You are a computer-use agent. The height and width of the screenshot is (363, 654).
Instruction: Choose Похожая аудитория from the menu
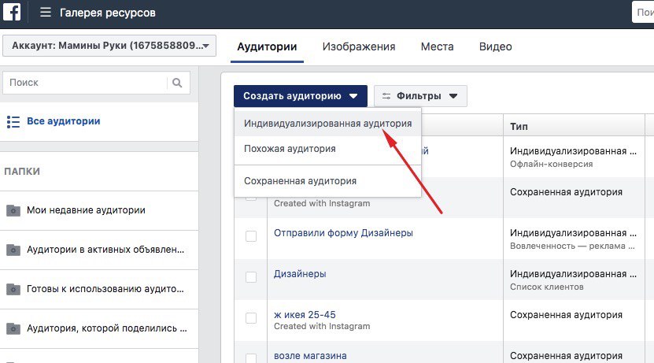tap(328, 149)
